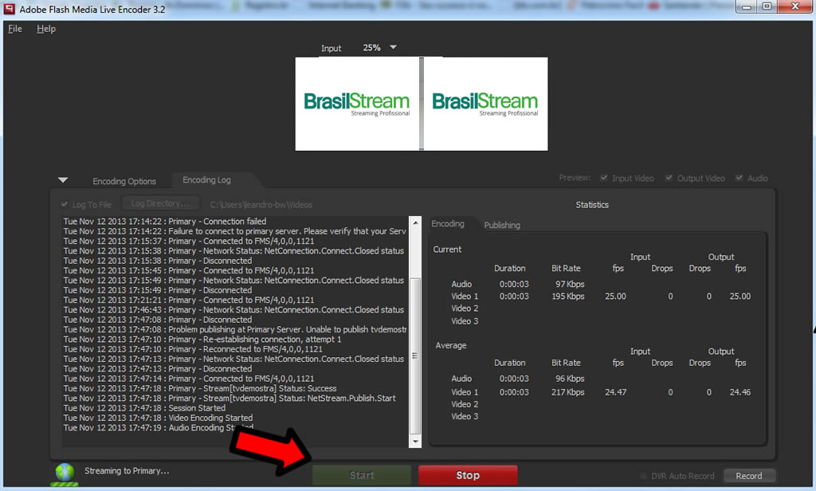Click the '217 Kbps' average video bit rate
This screenshot has width=816, height=491.
coord(567,392)
